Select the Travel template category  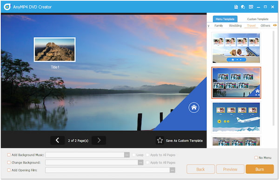251,26
